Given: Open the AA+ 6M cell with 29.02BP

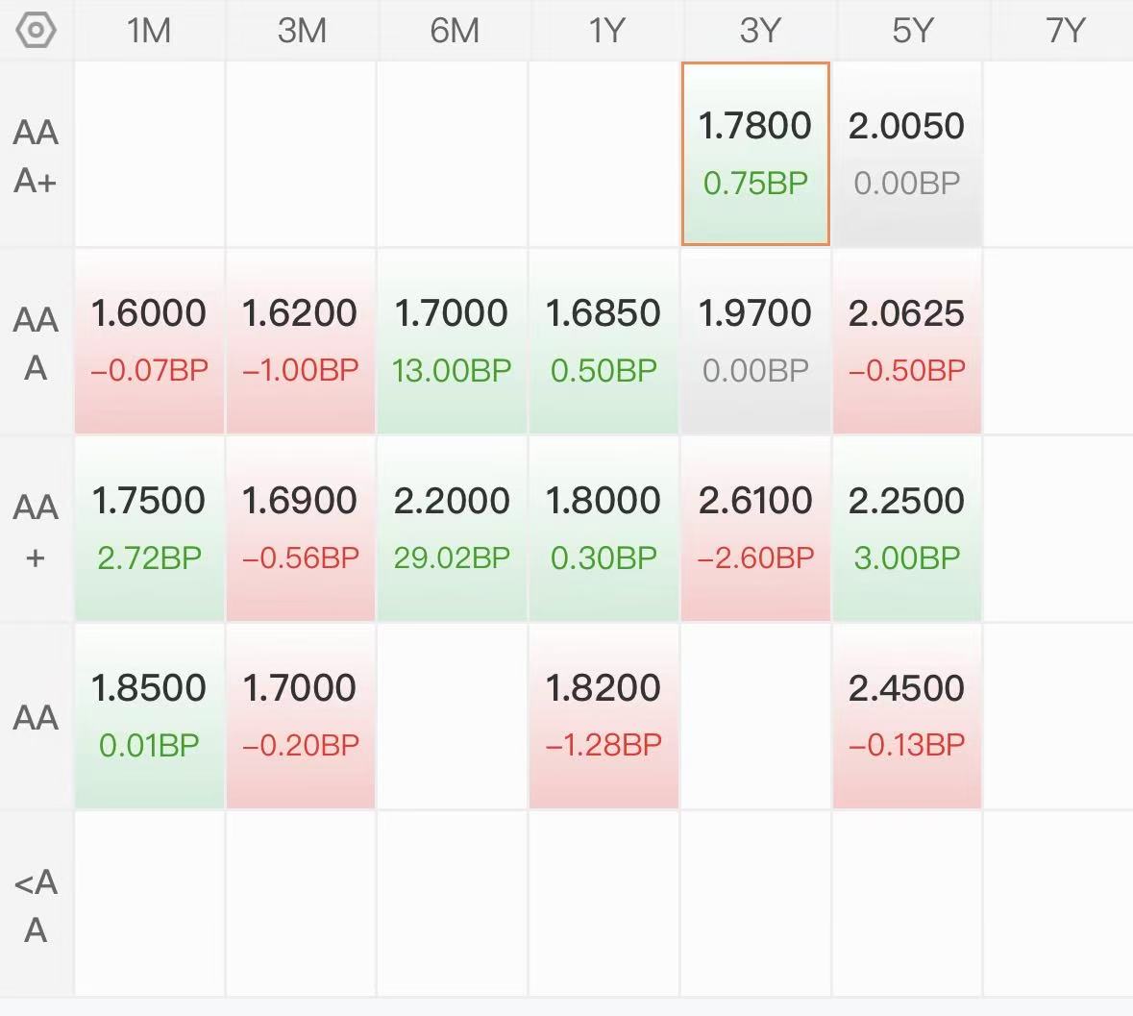Looking at the screenshot, I should point(453,529).
